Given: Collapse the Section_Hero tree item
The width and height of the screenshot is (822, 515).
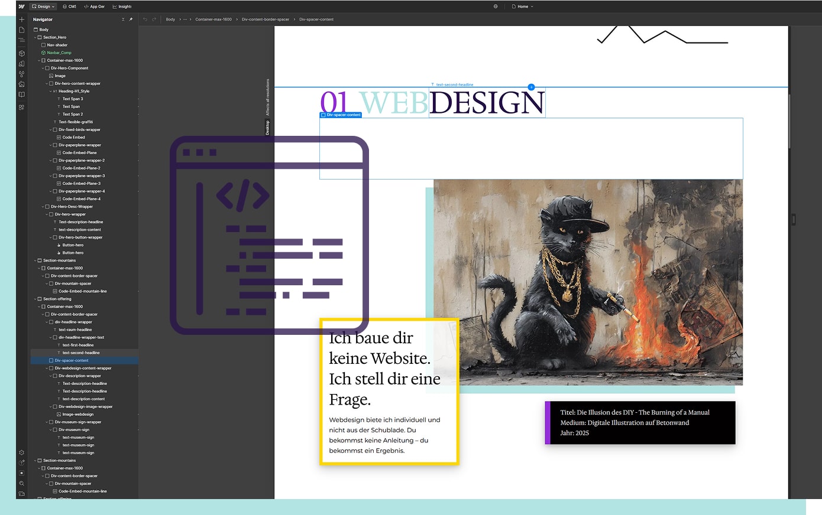Looking at the screenshot, I should [35, 37].
